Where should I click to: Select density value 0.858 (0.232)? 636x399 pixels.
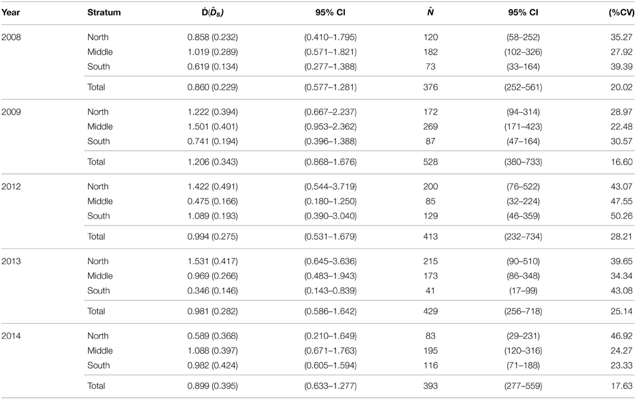click(x=213, y=38)
